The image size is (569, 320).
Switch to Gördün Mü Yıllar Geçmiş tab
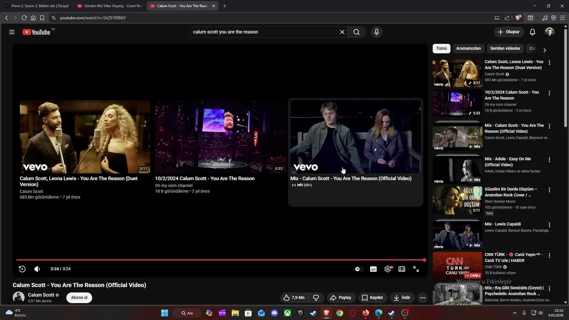pos(109,6)
